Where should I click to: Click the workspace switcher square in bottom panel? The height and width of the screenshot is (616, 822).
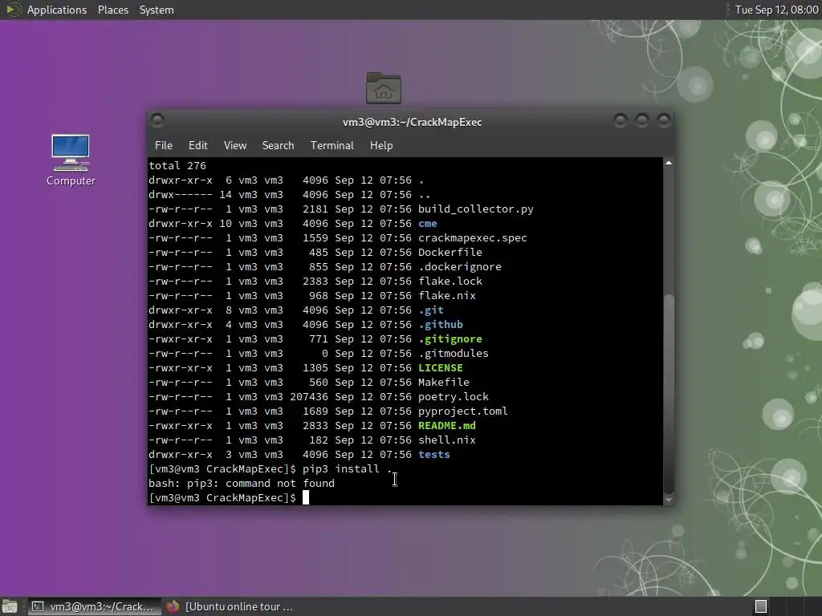pos(761,606)
